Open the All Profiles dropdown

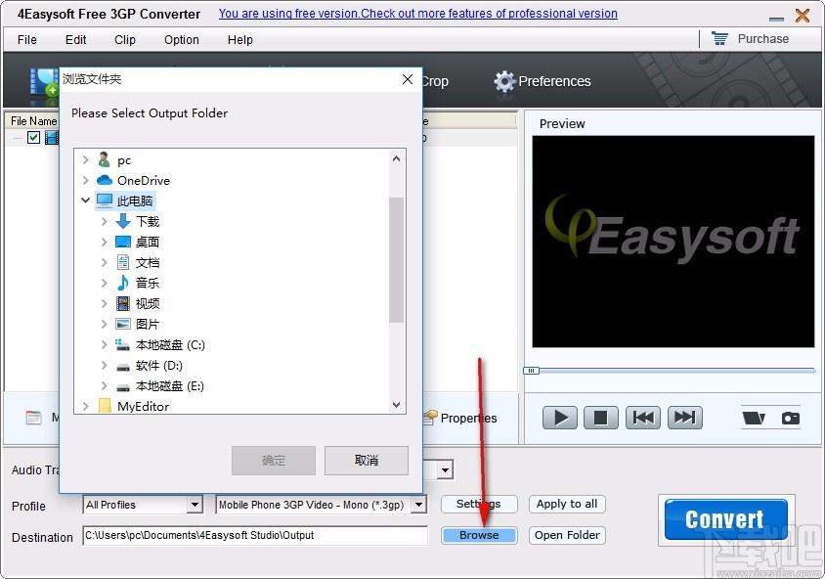tap(195, 505)
